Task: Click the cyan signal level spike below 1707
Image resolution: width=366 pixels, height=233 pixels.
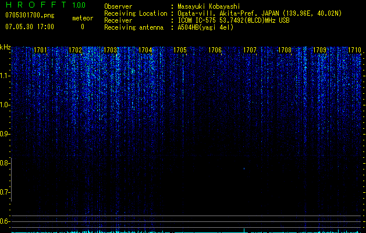Action: coord(244,230)
